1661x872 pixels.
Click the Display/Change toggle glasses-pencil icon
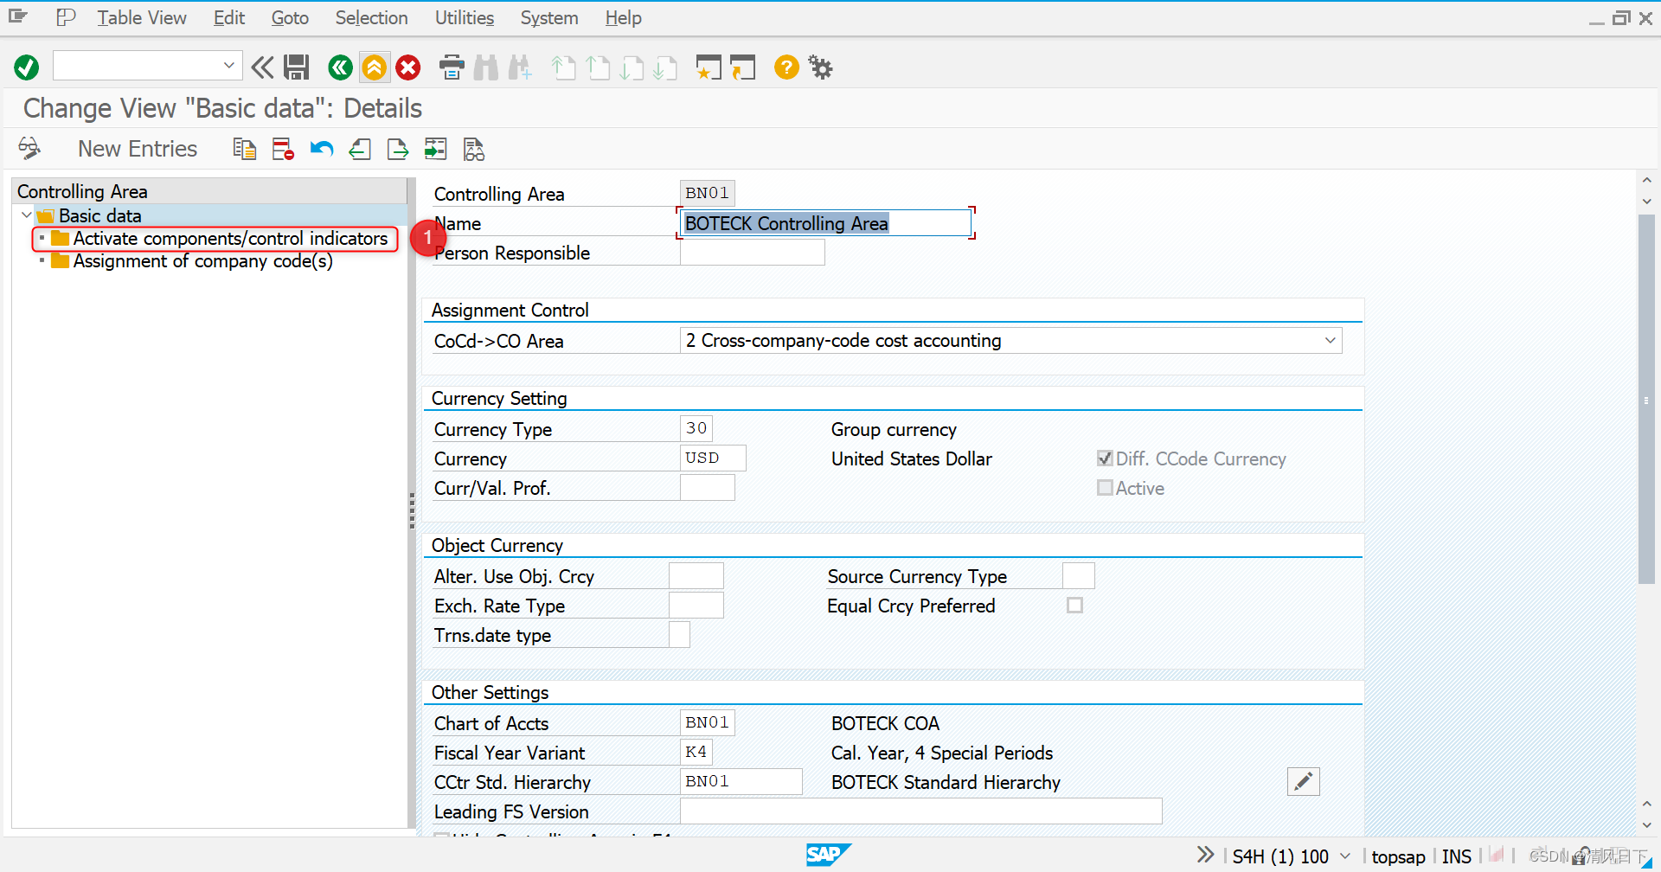[29, 149]
